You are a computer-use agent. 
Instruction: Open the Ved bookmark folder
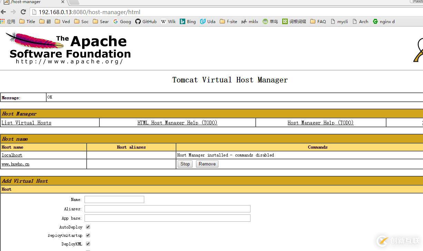point(62,21)
